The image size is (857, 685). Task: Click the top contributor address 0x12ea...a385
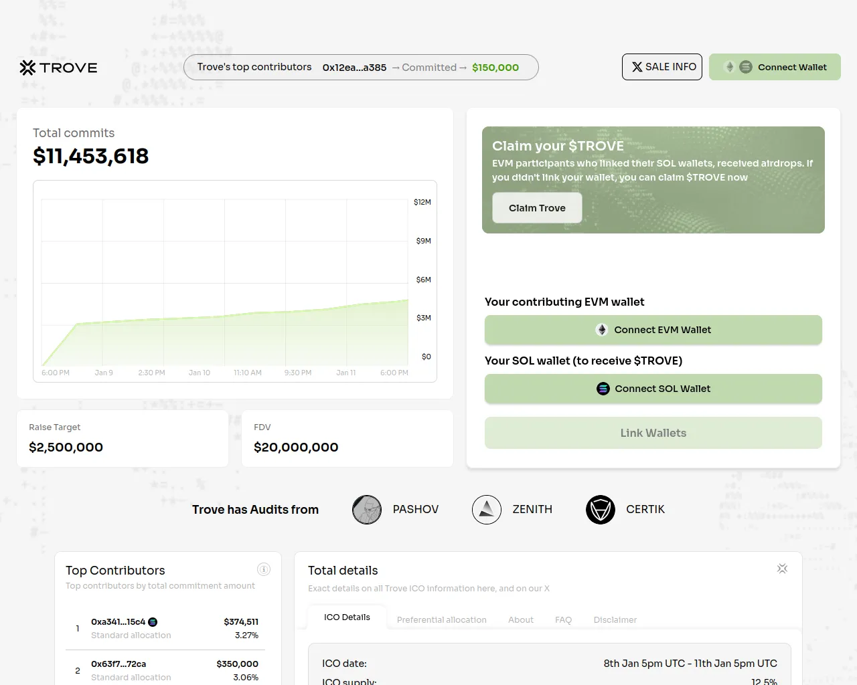click(x=354, y=68)
